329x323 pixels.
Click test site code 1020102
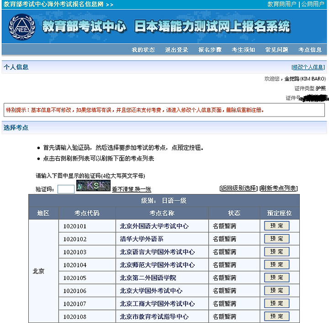tap(74, 239)
